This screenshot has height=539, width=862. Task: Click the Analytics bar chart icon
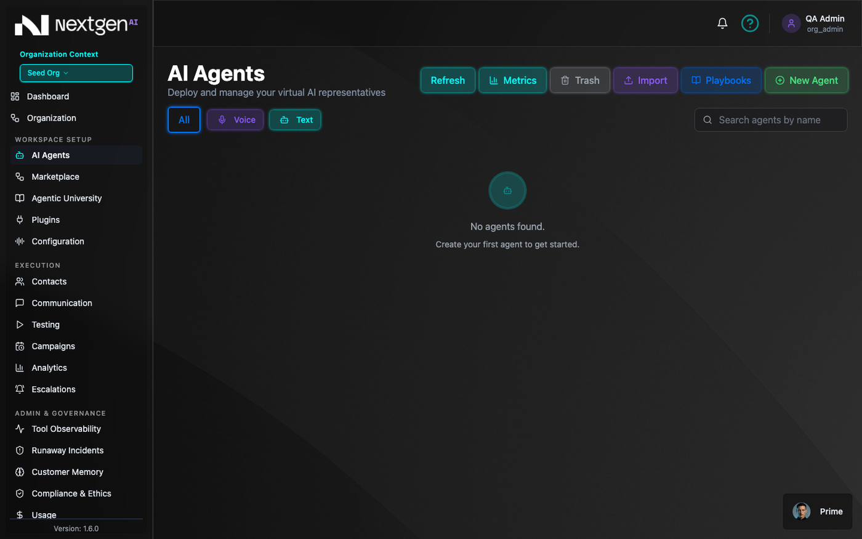click(x=20, y=368)
